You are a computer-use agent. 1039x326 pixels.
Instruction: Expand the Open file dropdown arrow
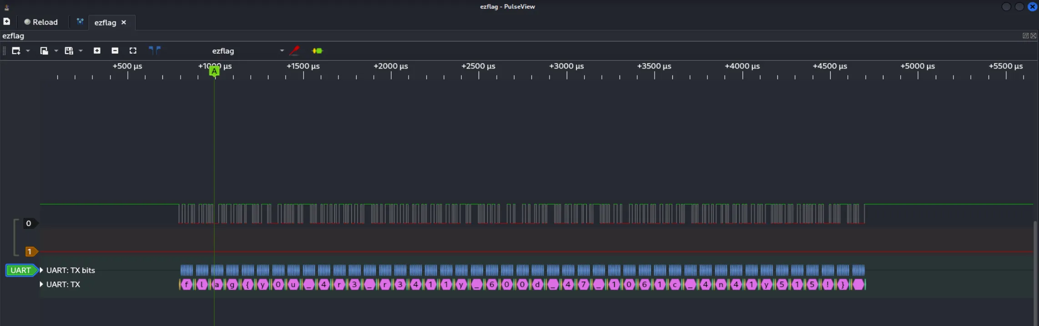56,51
